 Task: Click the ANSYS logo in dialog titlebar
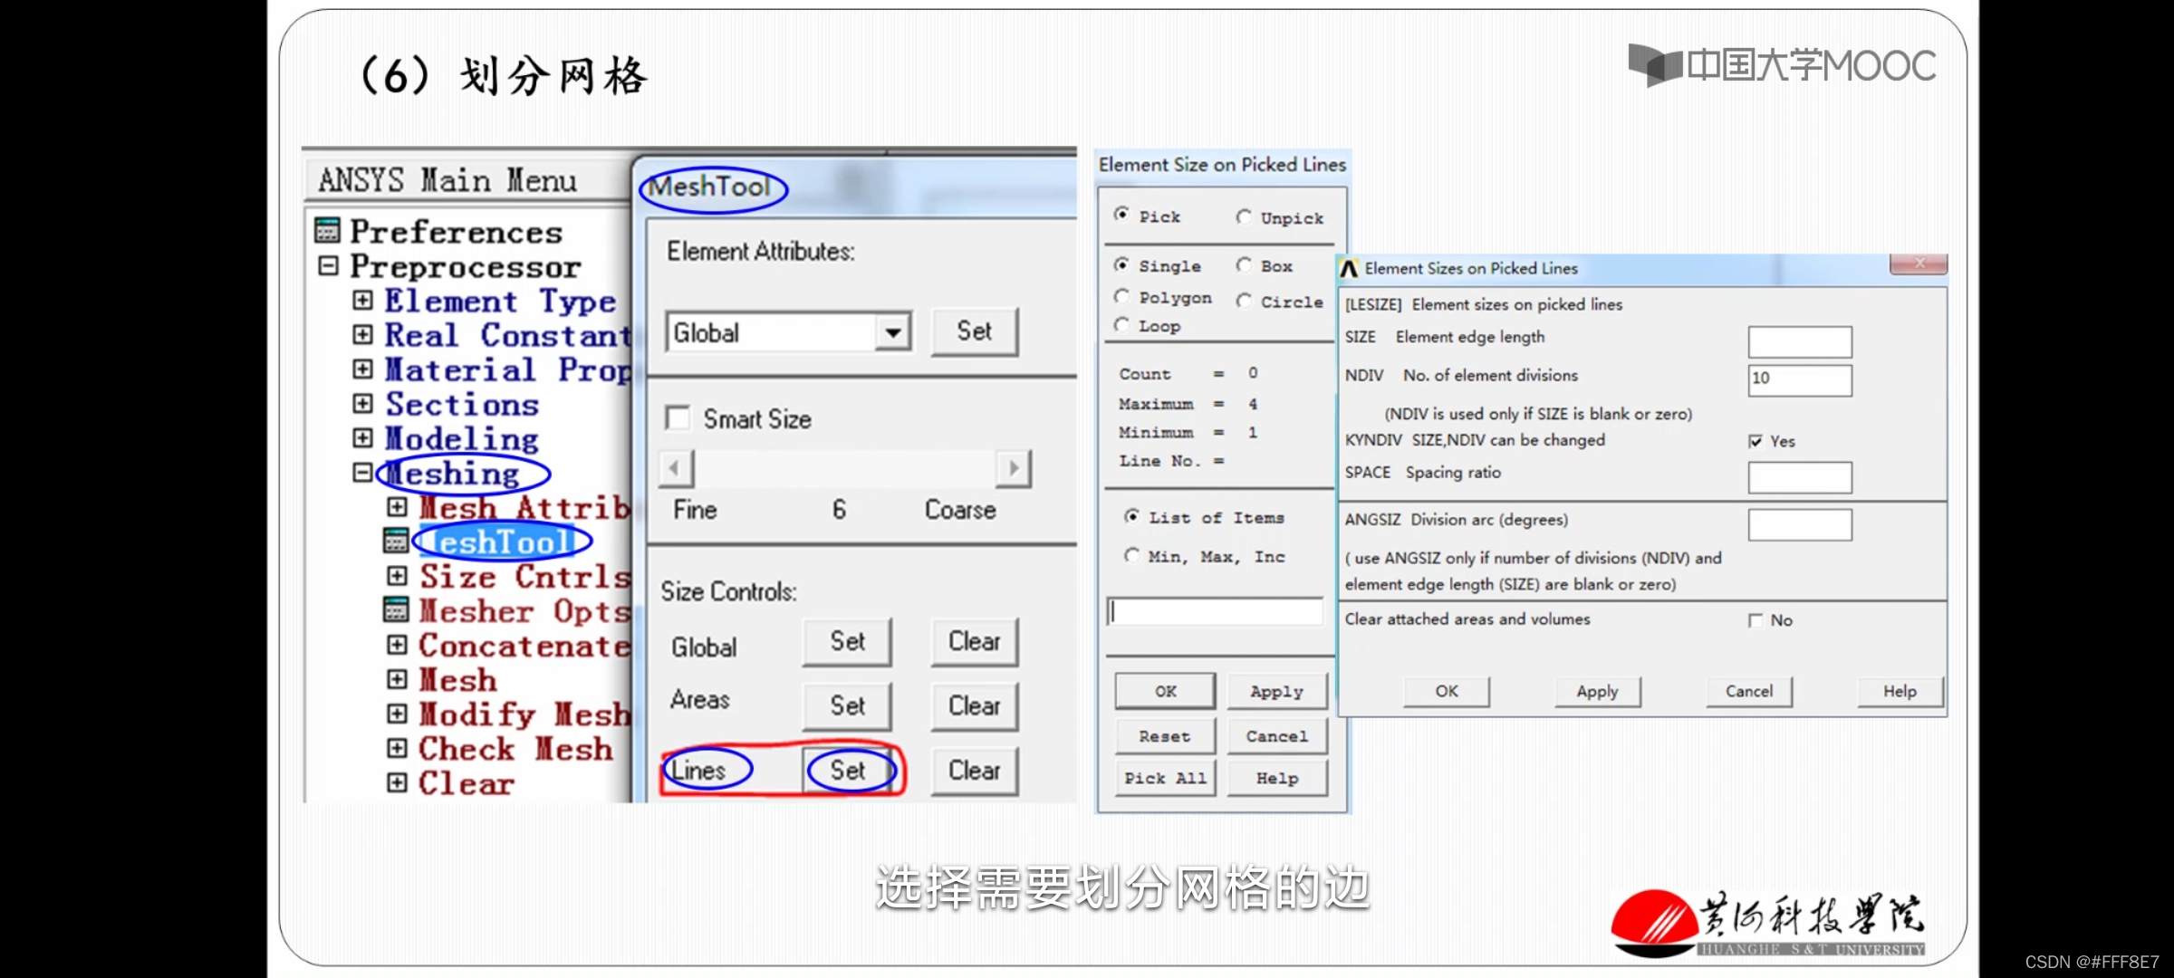click(x=1349, y=269)
